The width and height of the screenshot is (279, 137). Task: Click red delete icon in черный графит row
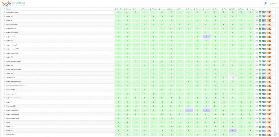coord(270,90)
